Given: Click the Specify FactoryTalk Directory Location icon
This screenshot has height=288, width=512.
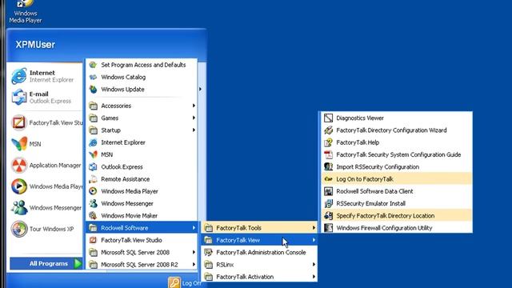Looking at the screenshot, I should tap(328, 215).
